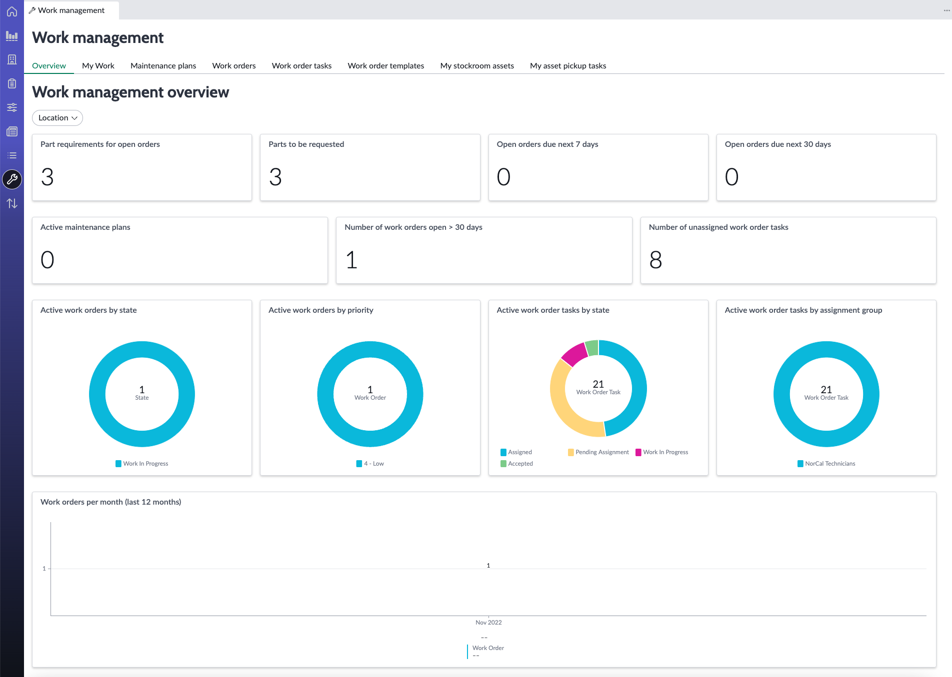The height and width of the screenshot is (677, 952).
Task: Open the newspaper-style list icon
Action: pos(12,131)
